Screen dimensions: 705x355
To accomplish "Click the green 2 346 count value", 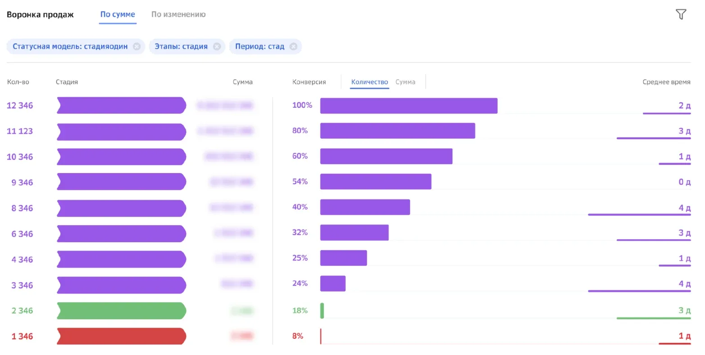I will click(x=22, y=311).
